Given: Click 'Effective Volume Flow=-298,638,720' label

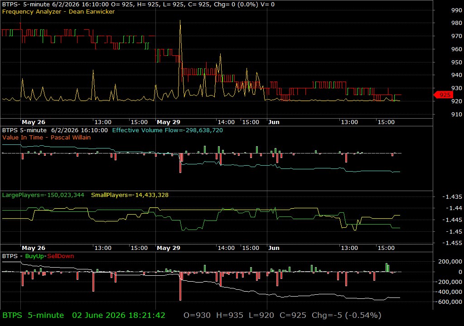Looking at the screenshot, I should click(x=168, y=130).
